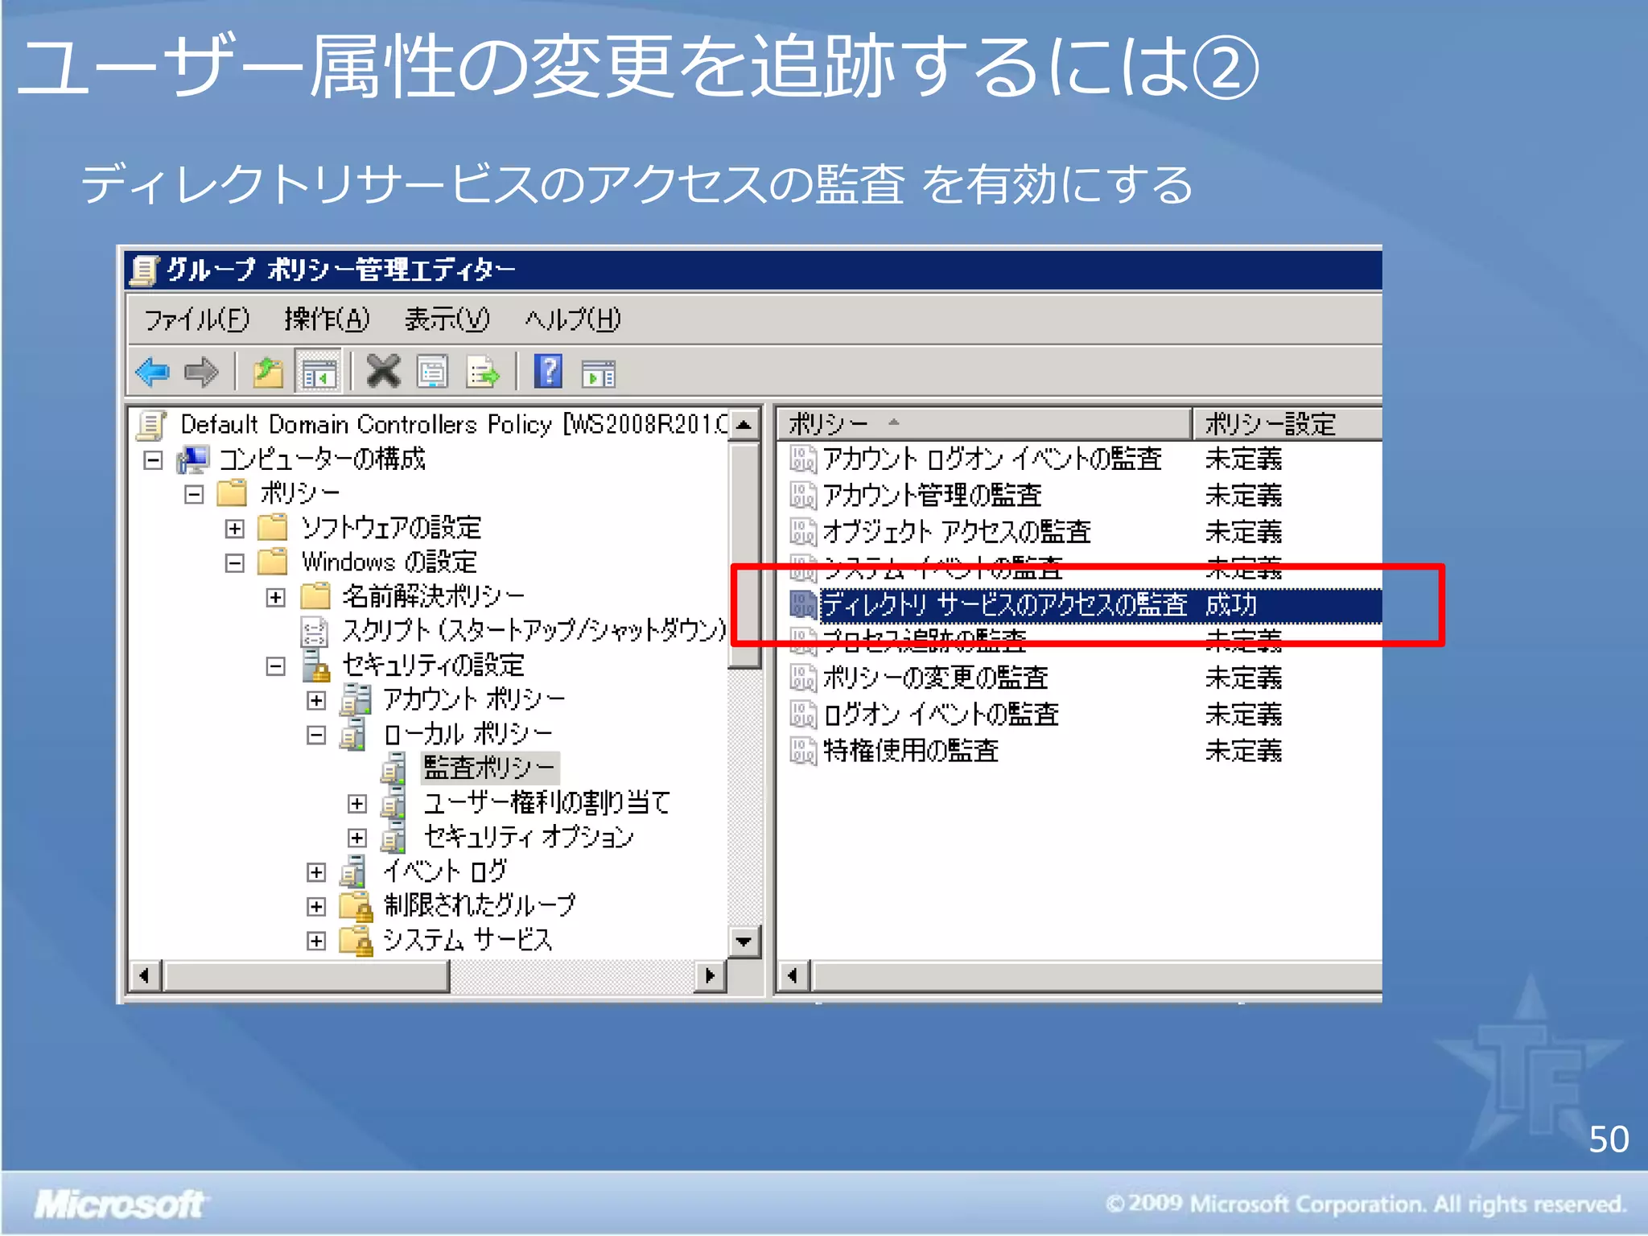Click the Group Policy editor title icon
This screenshot has width=1648, height=1236.
click(144, 270)
